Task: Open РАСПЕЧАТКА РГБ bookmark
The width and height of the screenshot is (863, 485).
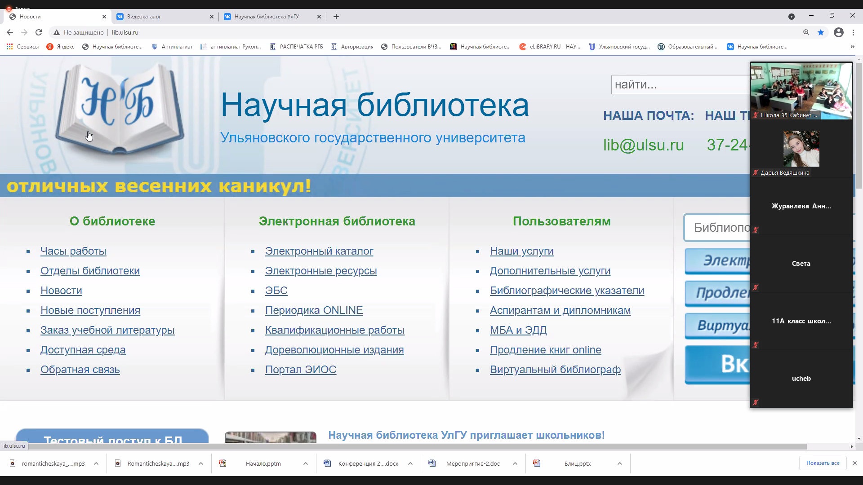Action: (296, 47)
